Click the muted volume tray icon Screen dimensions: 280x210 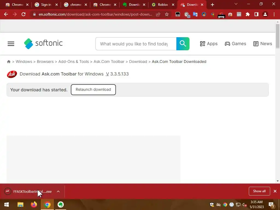click(x=244, y=205)
